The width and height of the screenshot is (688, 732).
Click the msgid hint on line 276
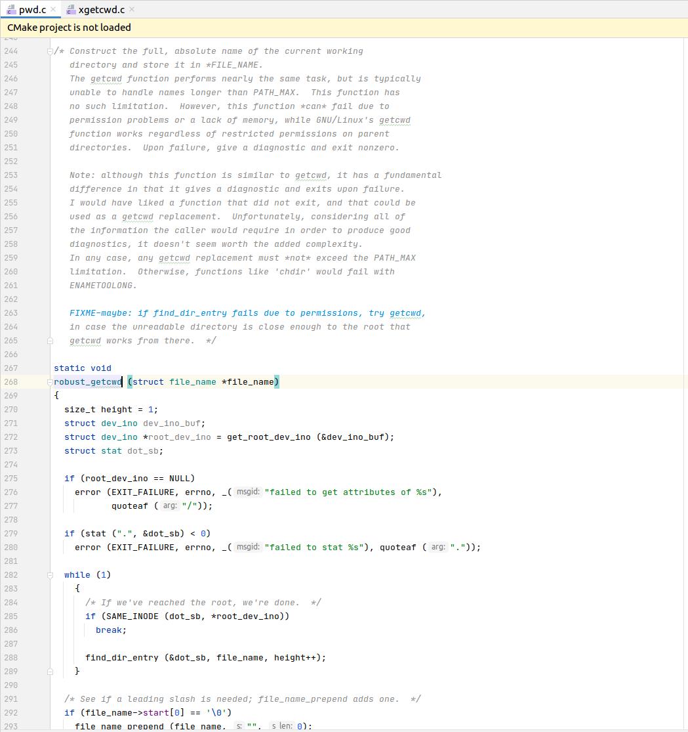[248, 492]
